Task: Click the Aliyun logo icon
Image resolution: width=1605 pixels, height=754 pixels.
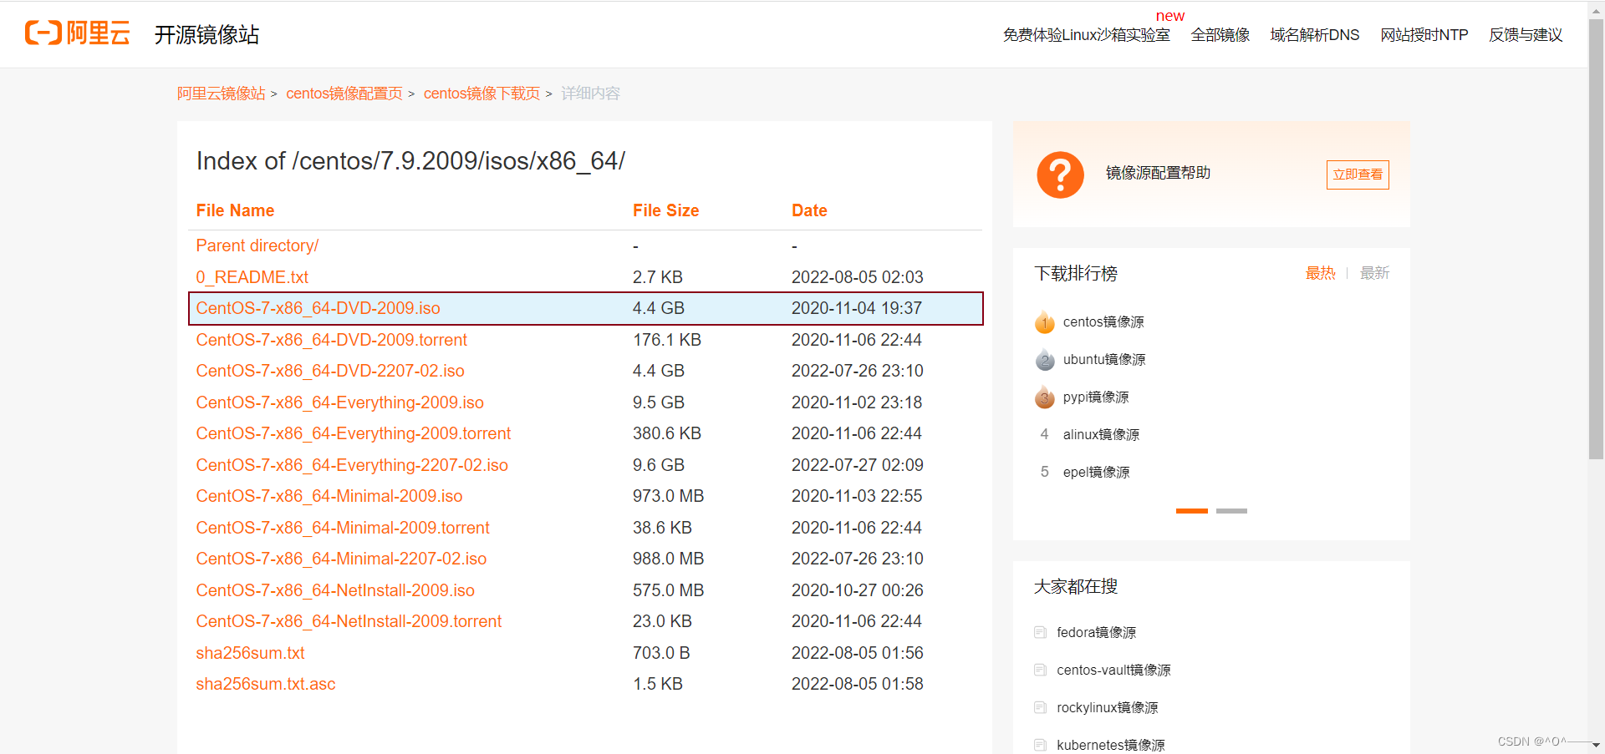Action: click(x=77, y=33)
